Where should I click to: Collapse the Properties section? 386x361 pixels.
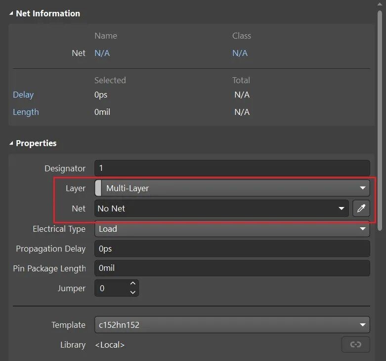pyautogui.click(x=11, y=143)
